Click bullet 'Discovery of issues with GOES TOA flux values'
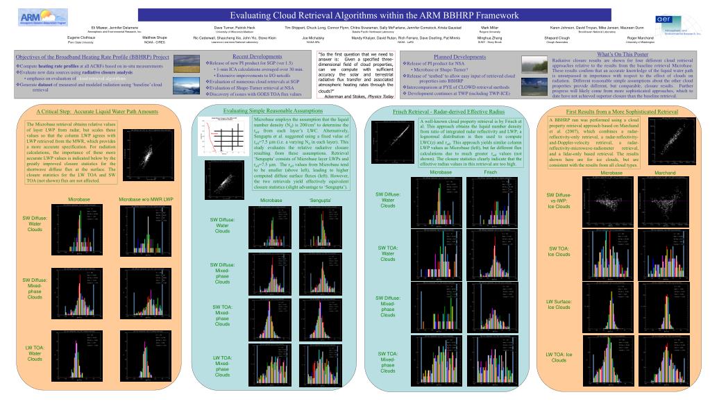The width and height of the screenshot is (710, 406). [x=253, y=94]
